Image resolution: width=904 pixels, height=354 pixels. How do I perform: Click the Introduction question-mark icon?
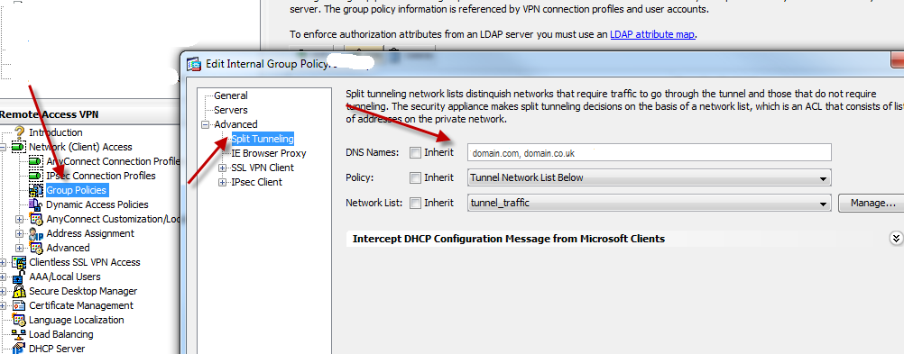[20, 132]
